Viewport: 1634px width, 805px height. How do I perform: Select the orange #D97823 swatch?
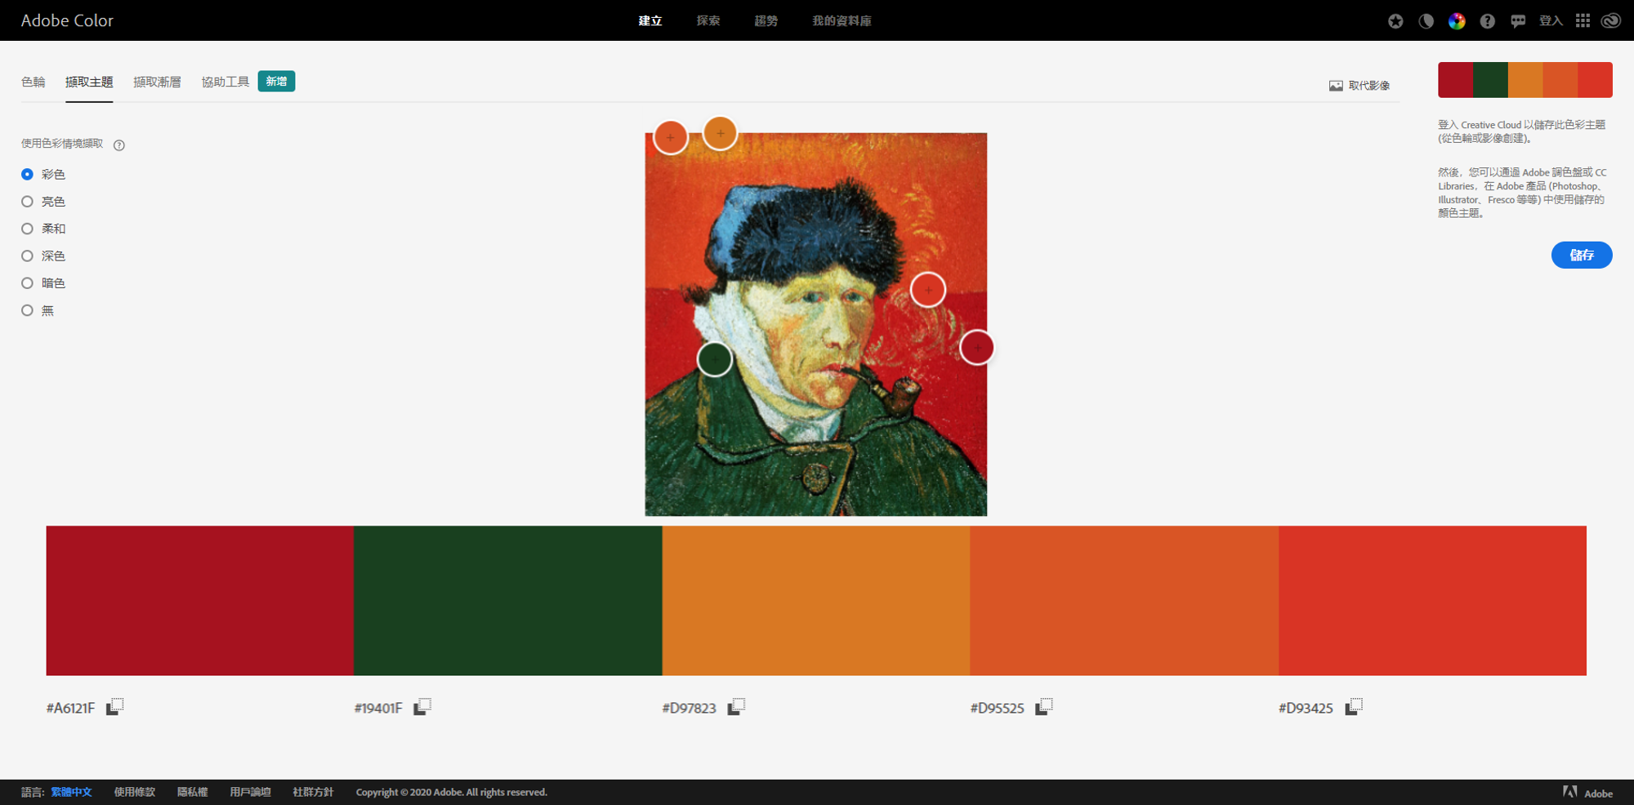pyautogui.click(x=816, y=600)
